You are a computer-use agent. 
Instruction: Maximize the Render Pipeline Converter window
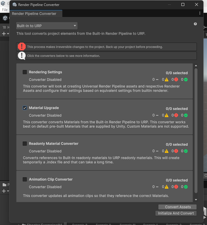coord(183,4)
